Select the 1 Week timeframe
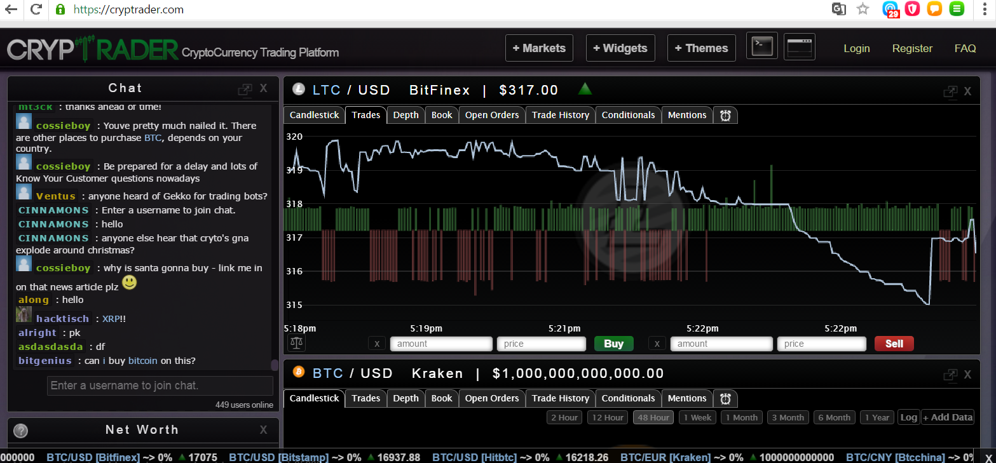 pos(697,417)
